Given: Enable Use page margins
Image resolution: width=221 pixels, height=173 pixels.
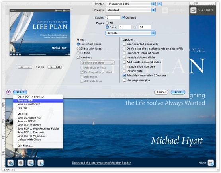Looking at the screenshot, I should [125, 80].
